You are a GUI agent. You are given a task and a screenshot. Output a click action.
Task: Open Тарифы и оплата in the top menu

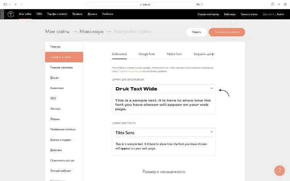click(57, 14)
